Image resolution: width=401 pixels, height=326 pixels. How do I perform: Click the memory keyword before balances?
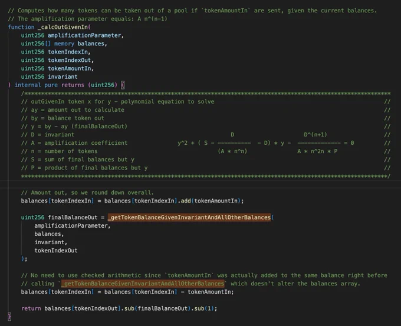pos(64,44)
